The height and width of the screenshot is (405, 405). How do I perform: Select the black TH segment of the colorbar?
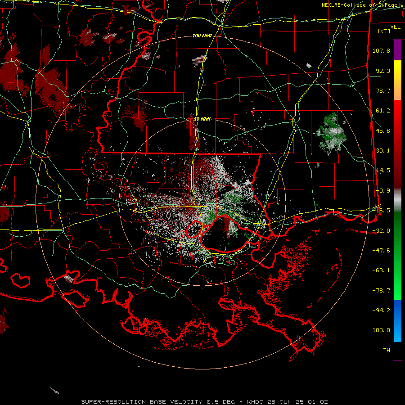coord(397,351)
